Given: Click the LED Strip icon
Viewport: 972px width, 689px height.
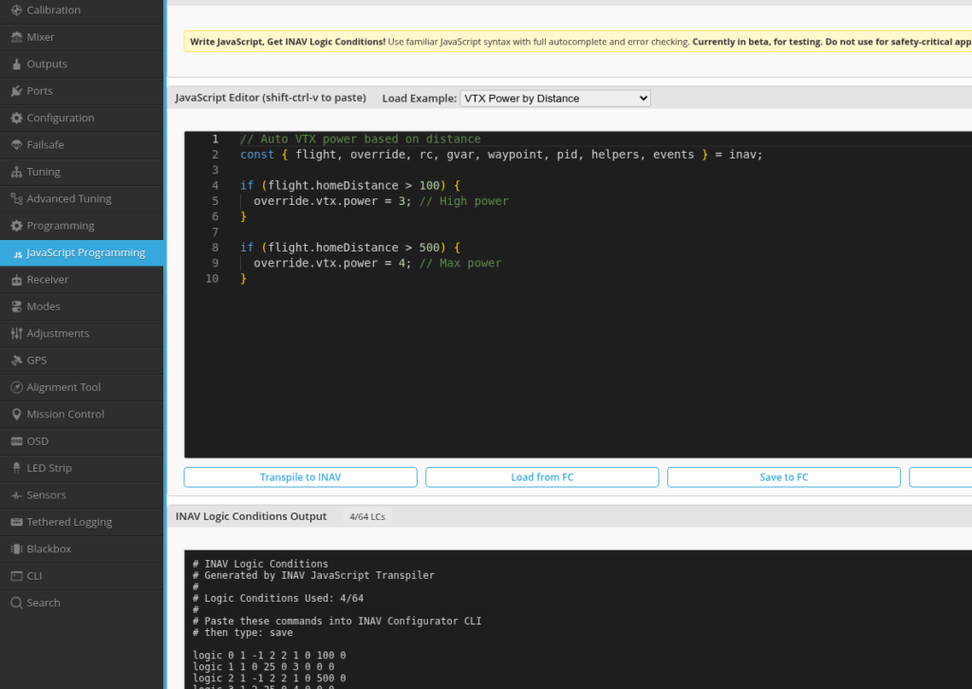Looking at the screenshot, I should 17,468.
